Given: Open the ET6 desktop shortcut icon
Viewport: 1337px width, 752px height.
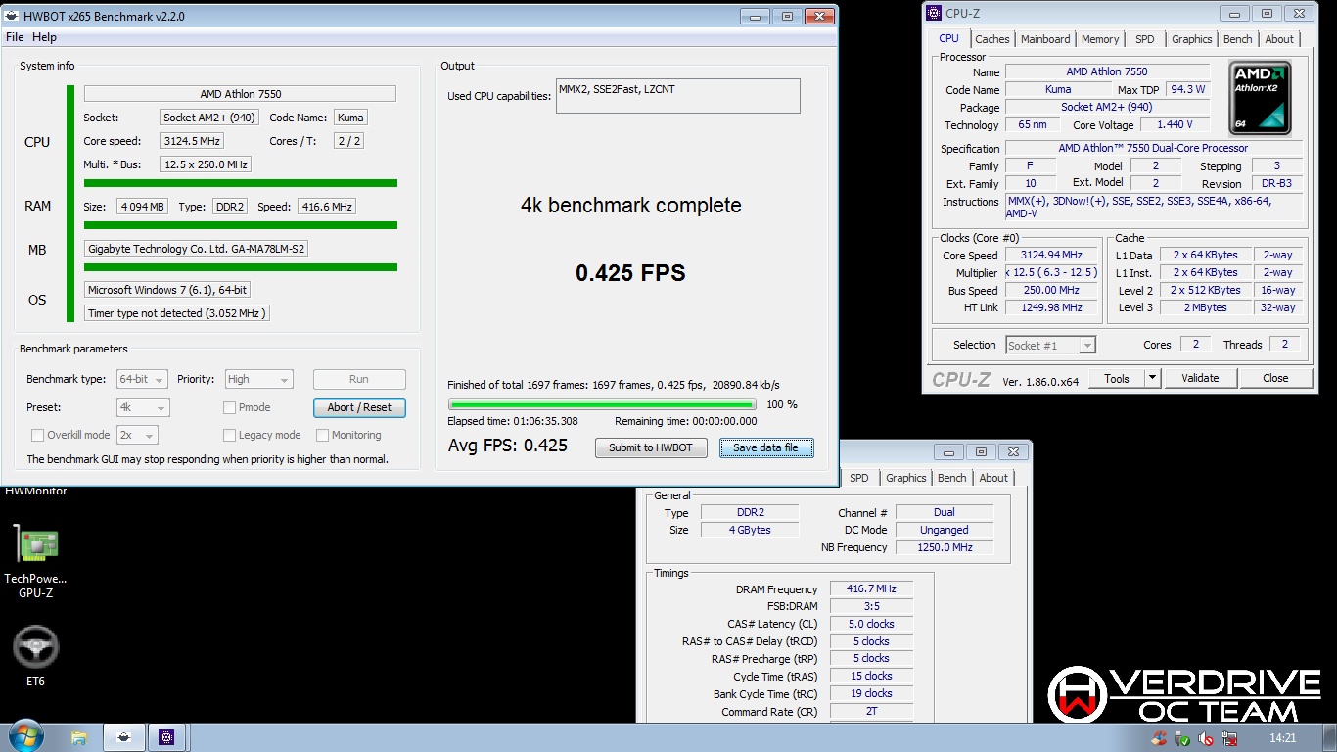Looking at the screenshot, I should 35,647.
